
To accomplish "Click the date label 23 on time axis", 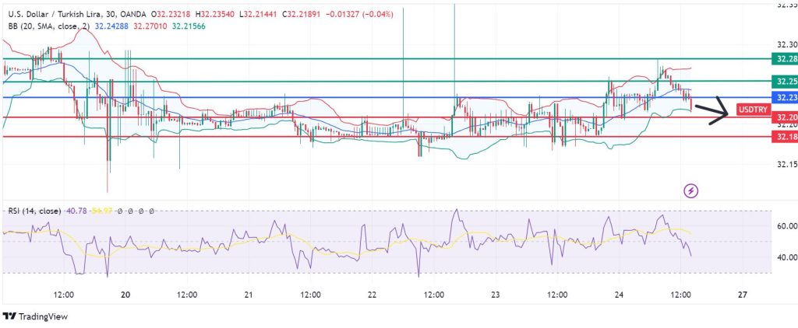I will [x=496, y=295].
